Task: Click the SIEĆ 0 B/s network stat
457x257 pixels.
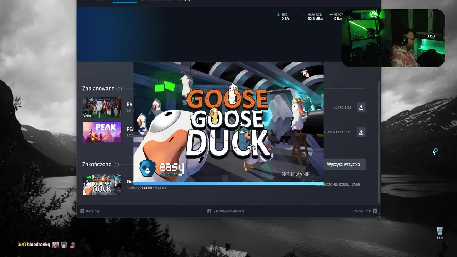Action: click(283, 17)
